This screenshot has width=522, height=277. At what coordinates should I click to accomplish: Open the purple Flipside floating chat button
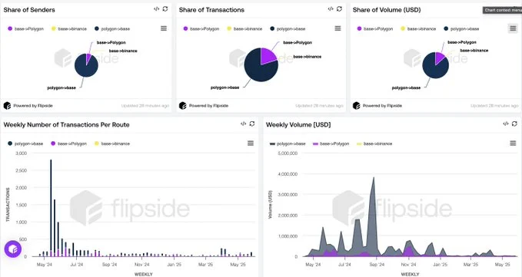[13, 249]
